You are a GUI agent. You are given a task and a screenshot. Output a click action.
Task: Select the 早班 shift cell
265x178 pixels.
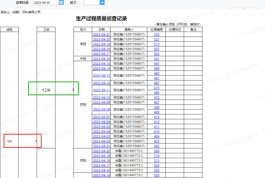(83, 44)
